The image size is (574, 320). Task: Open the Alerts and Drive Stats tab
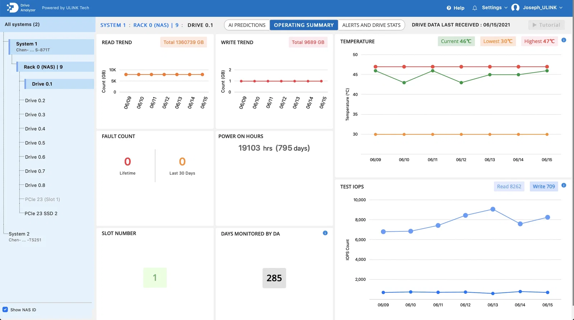tap(371, 25)
